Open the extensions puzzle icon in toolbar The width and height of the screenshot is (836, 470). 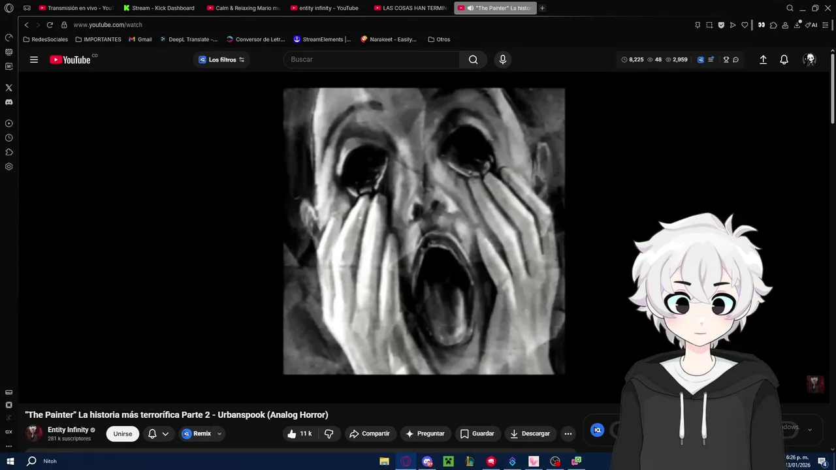[x=773, y=25]
